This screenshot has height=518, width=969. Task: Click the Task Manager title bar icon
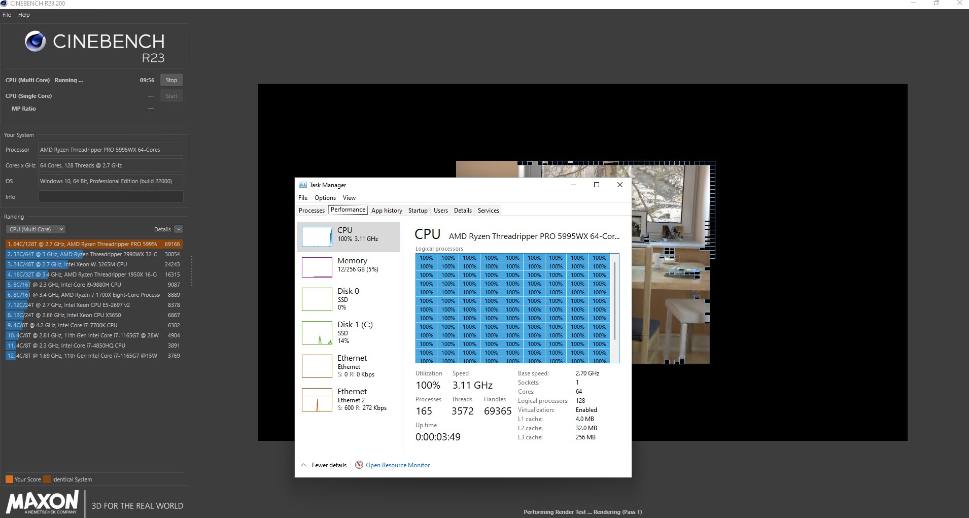pos(303,185)
